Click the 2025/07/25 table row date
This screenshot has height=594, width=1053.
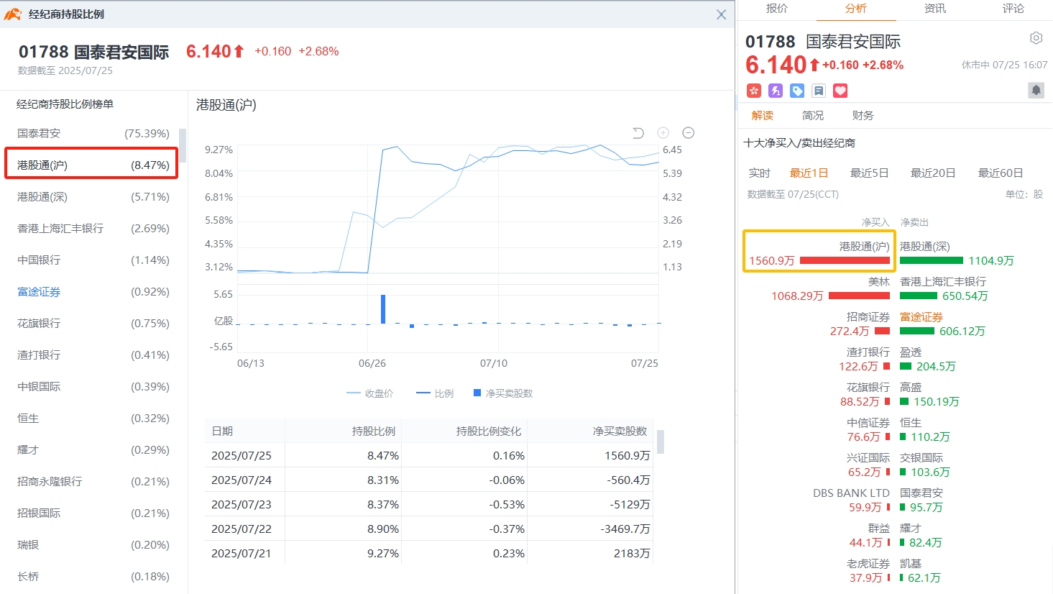[242, 456]
